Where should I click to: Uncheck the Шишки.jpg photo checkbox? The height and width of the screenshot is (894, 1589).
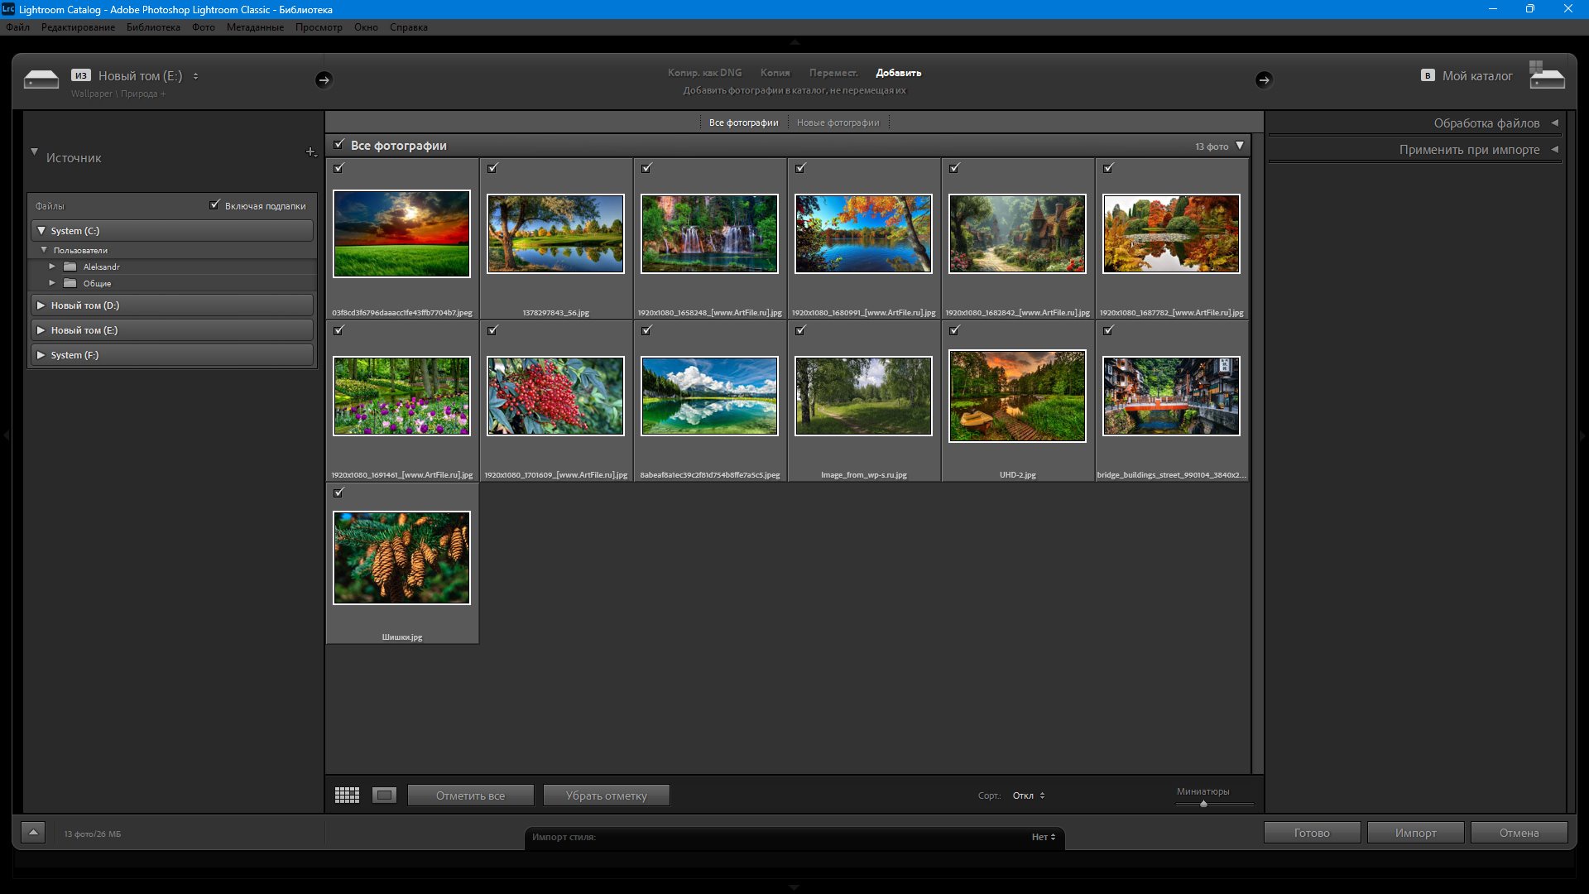coord(338,493)
